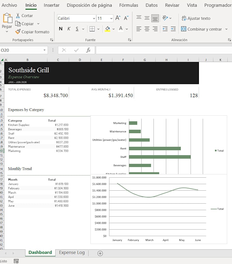
Task: Select the Monthly Trend line chart legend
Action: 217,209
